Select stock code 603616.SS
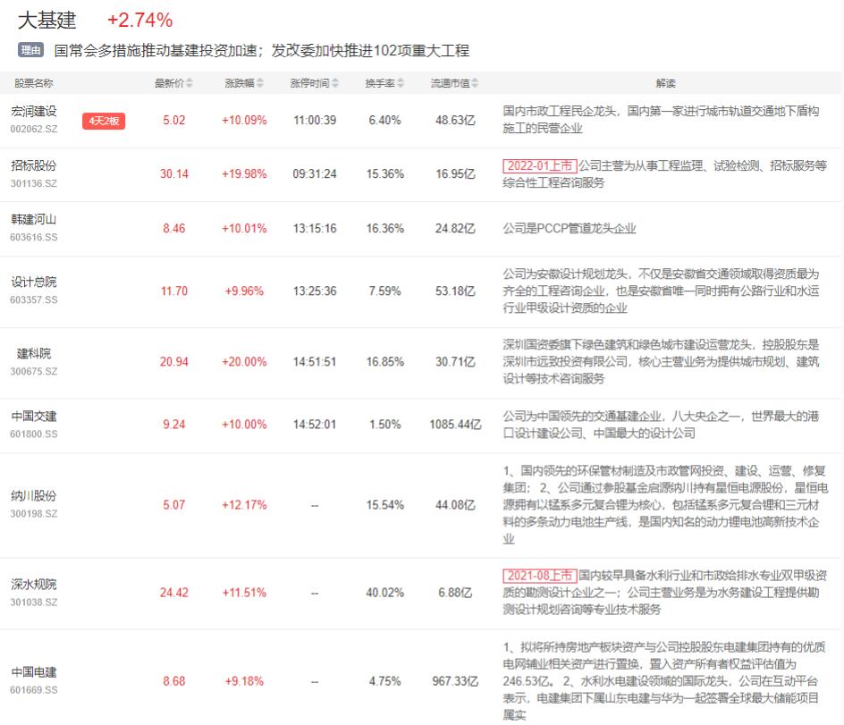The height and width of the screenshot is (725, 844). pos(34,238)
